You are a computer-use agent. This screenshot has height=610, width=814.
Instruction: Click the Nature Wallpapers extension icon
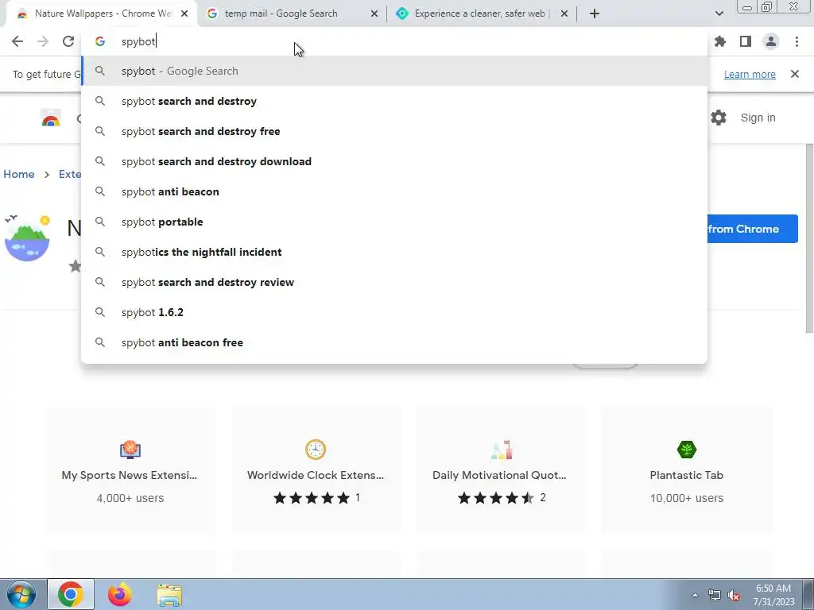coord(27,238)
